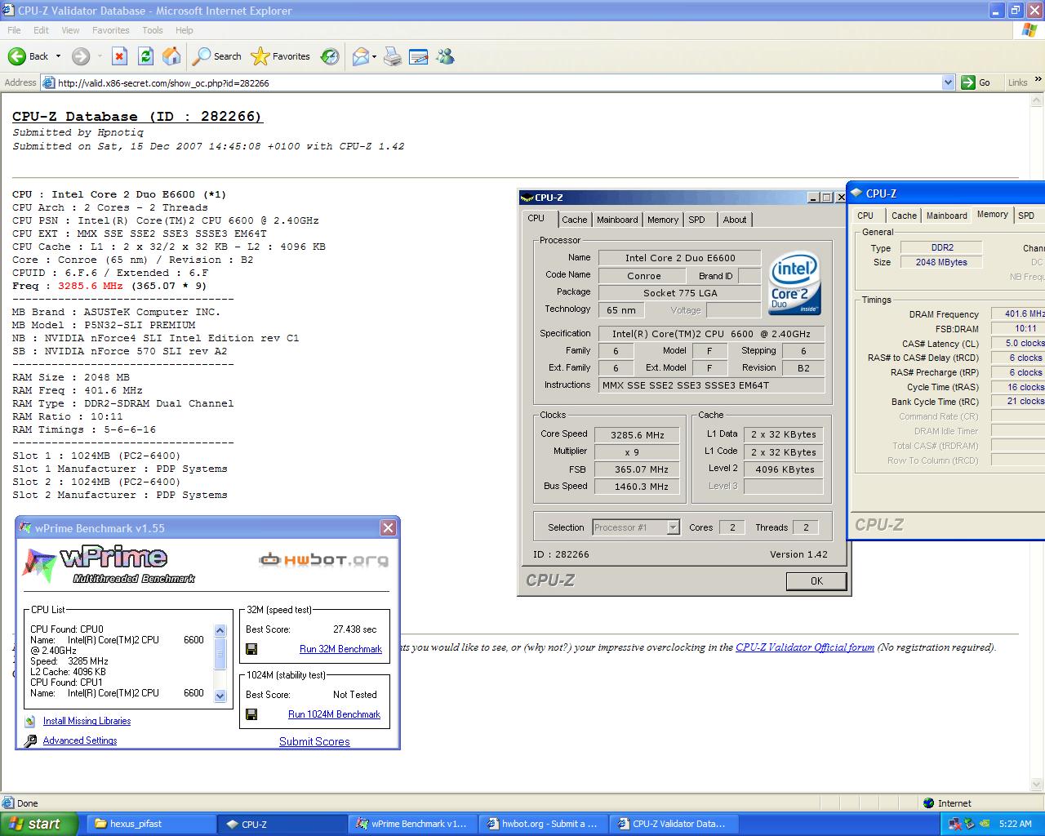Select the Cache tab in the right CPU-Z window
1045x836 pixels.
pos(904,216)
